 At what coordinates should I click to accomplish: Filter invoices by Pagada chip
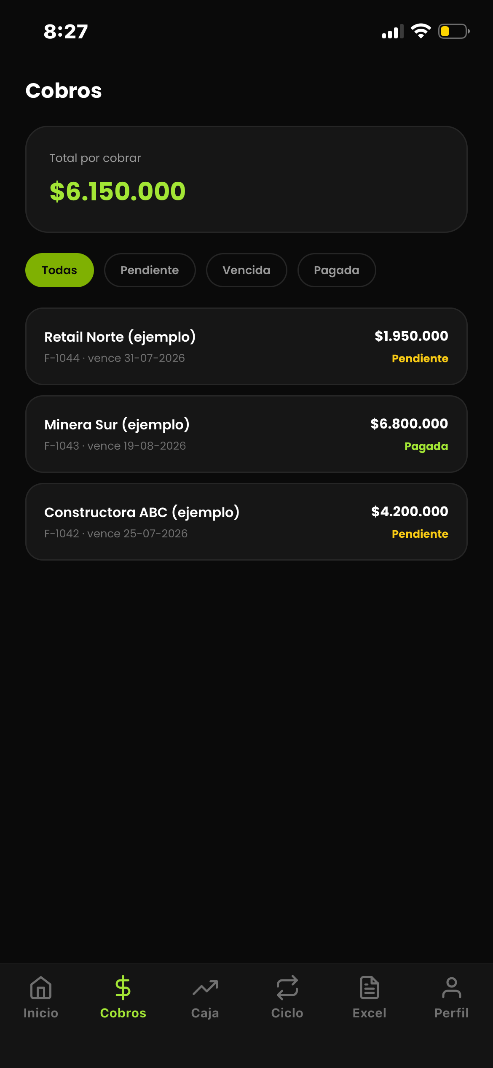[337, 270]
